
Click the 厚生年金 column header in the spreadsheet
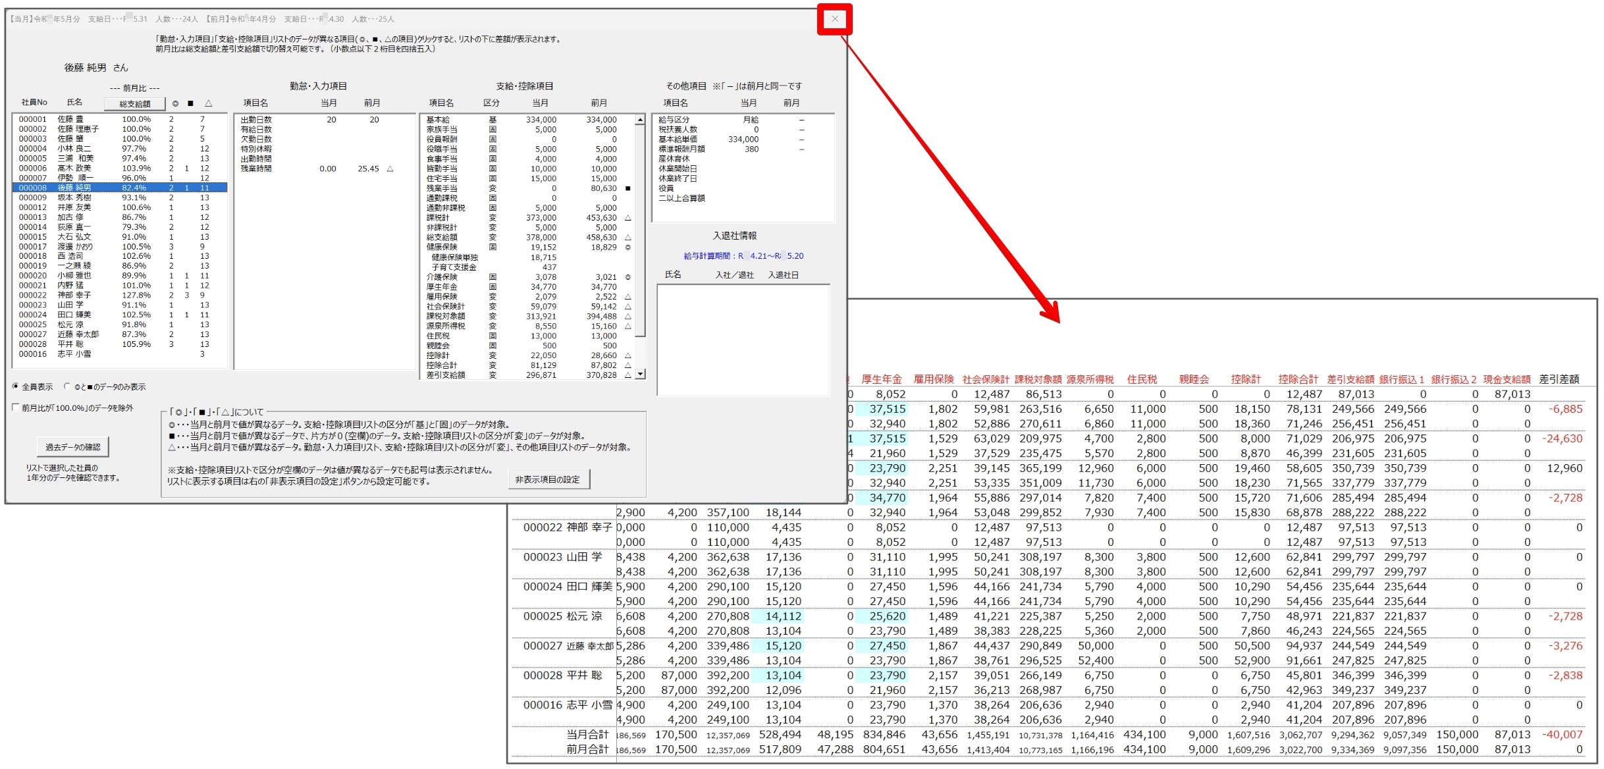point(881,379)
